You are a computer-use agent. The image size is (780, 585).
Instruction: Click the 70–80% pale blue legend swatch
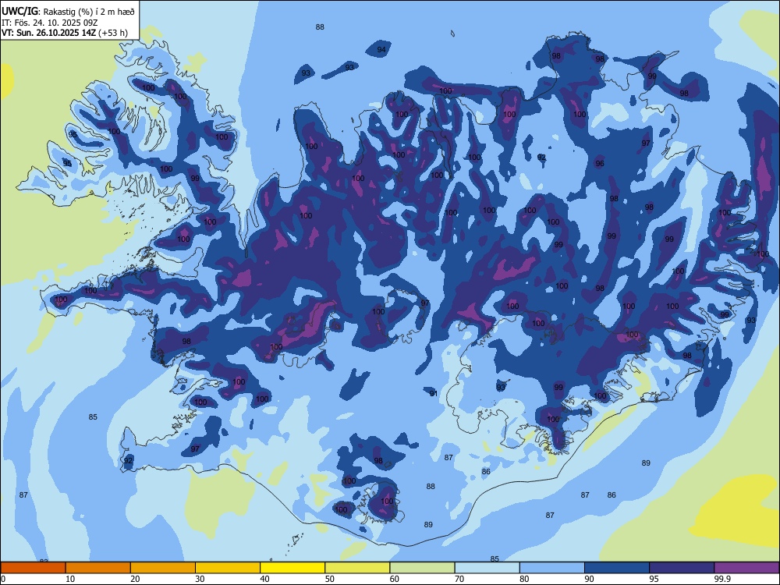coord(487,568)
